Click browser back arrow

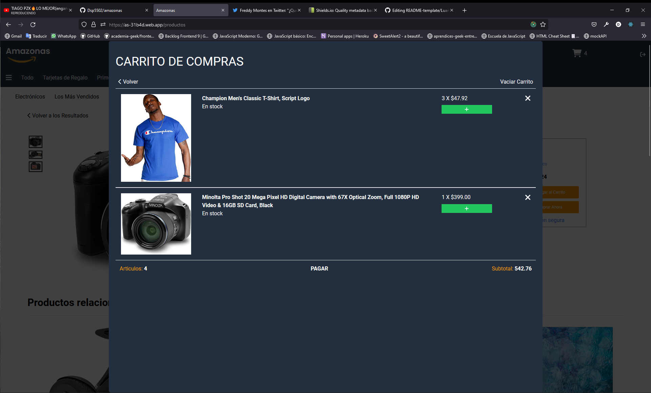click(x=8, y=25)
